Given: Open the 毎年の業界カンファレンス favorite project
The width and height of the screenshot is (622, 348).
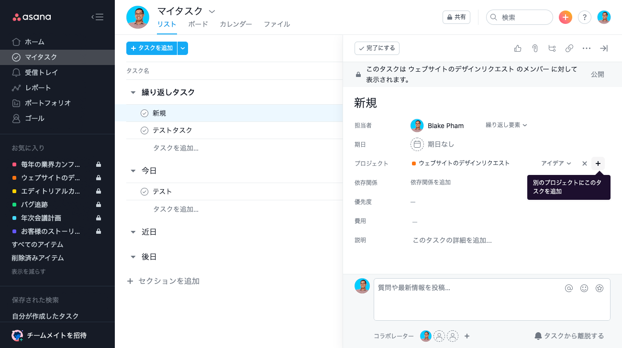Looking at the screenshot, I should [x=51, y=164].
